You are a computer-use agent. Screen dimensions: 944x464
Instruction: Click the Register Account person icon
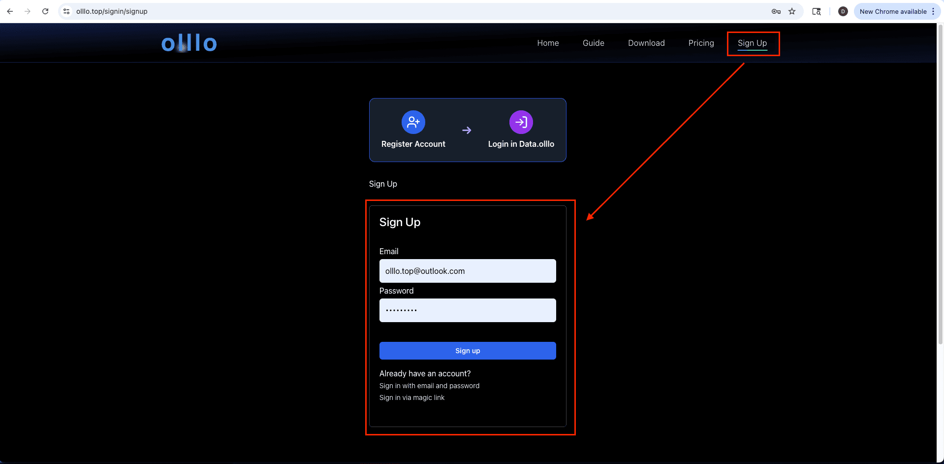(413, 122)
